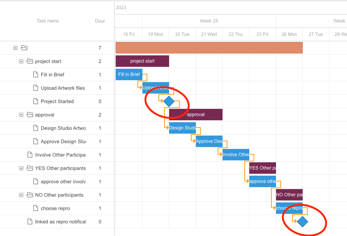This screenshot has width=347, height=236.
Task: Collapse the approval task group
Action: click(x=21, y=115)
